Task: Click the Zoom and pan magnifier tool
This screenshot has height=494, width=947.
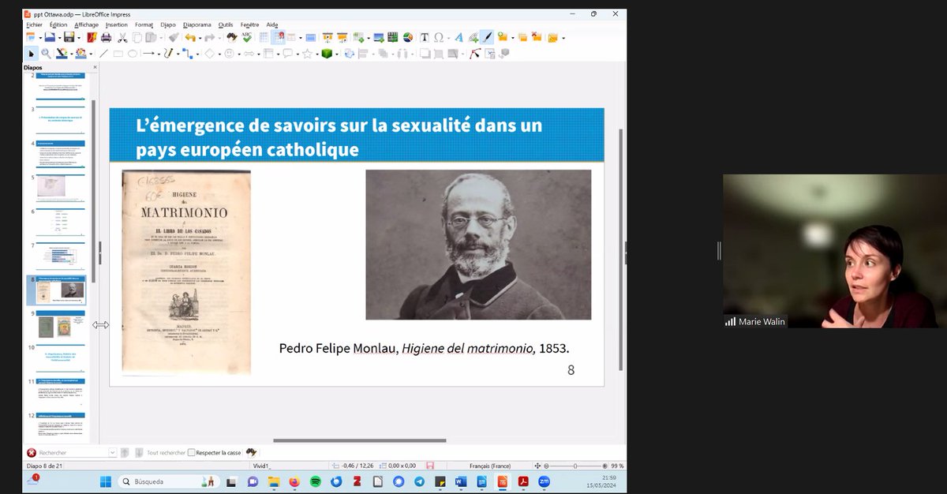Action: point(46,54)
